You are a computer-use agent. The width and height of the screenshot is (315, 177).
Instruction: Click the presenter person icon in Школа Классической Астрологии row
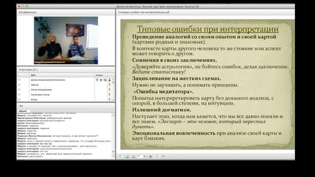click(109, 80)
